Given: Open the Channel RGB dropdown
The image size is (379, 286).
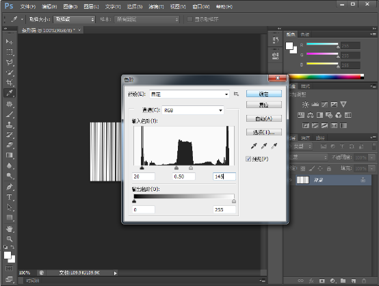Looking at the screenshot, I should coord(193,110).
